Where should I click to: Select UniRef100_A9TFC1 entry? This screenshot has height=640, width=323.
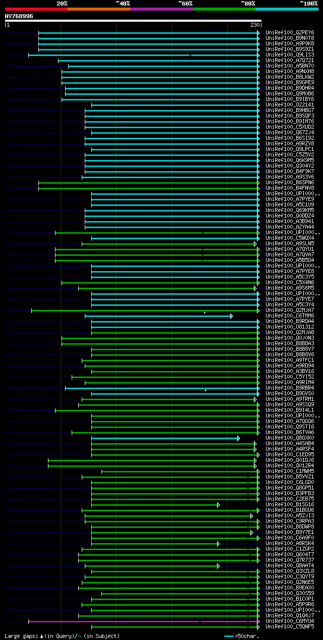[x=290, y=360]
